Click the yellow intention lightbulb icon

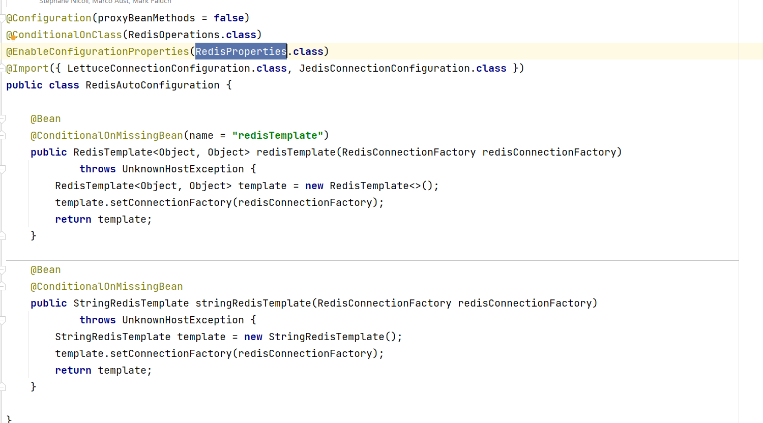tap(13, 37)
